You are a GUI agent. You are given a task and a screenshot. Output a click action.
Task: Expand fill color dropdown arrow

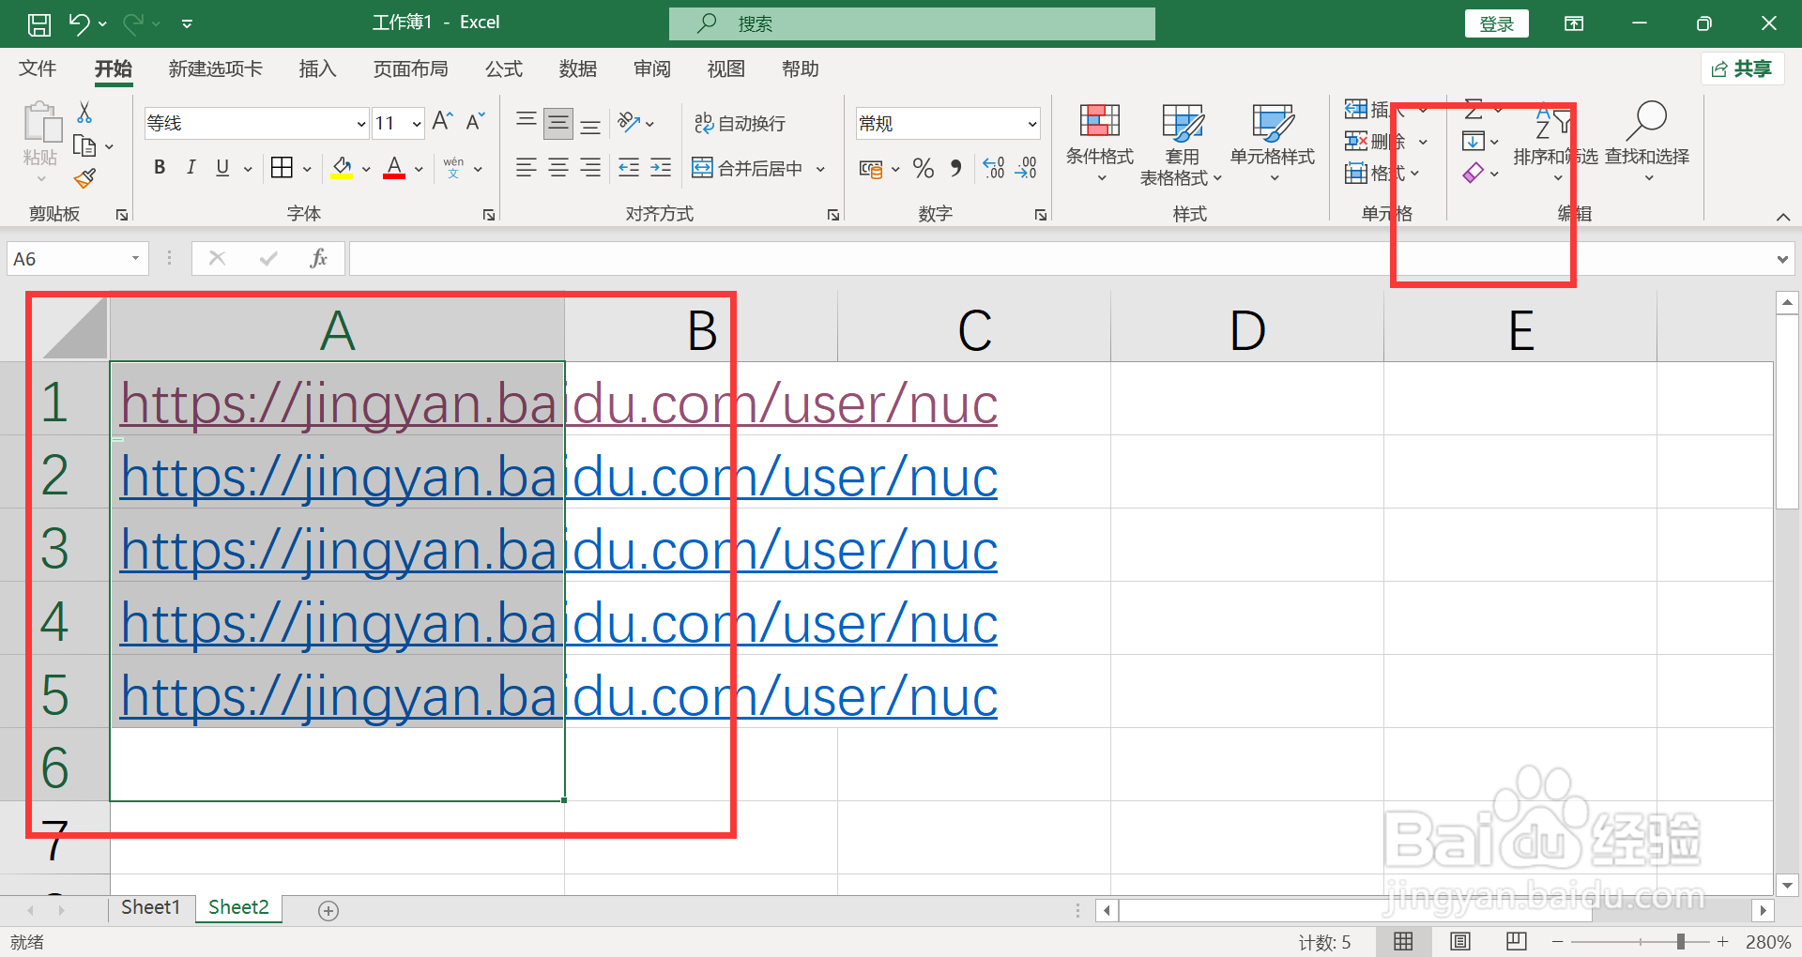pos(366,170)
